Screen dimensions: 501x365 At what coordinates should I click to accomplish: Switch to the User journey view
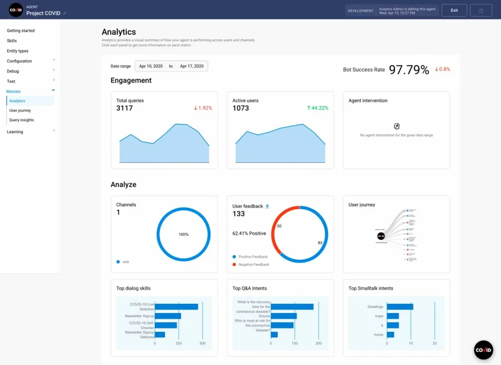tap(21, 110)
